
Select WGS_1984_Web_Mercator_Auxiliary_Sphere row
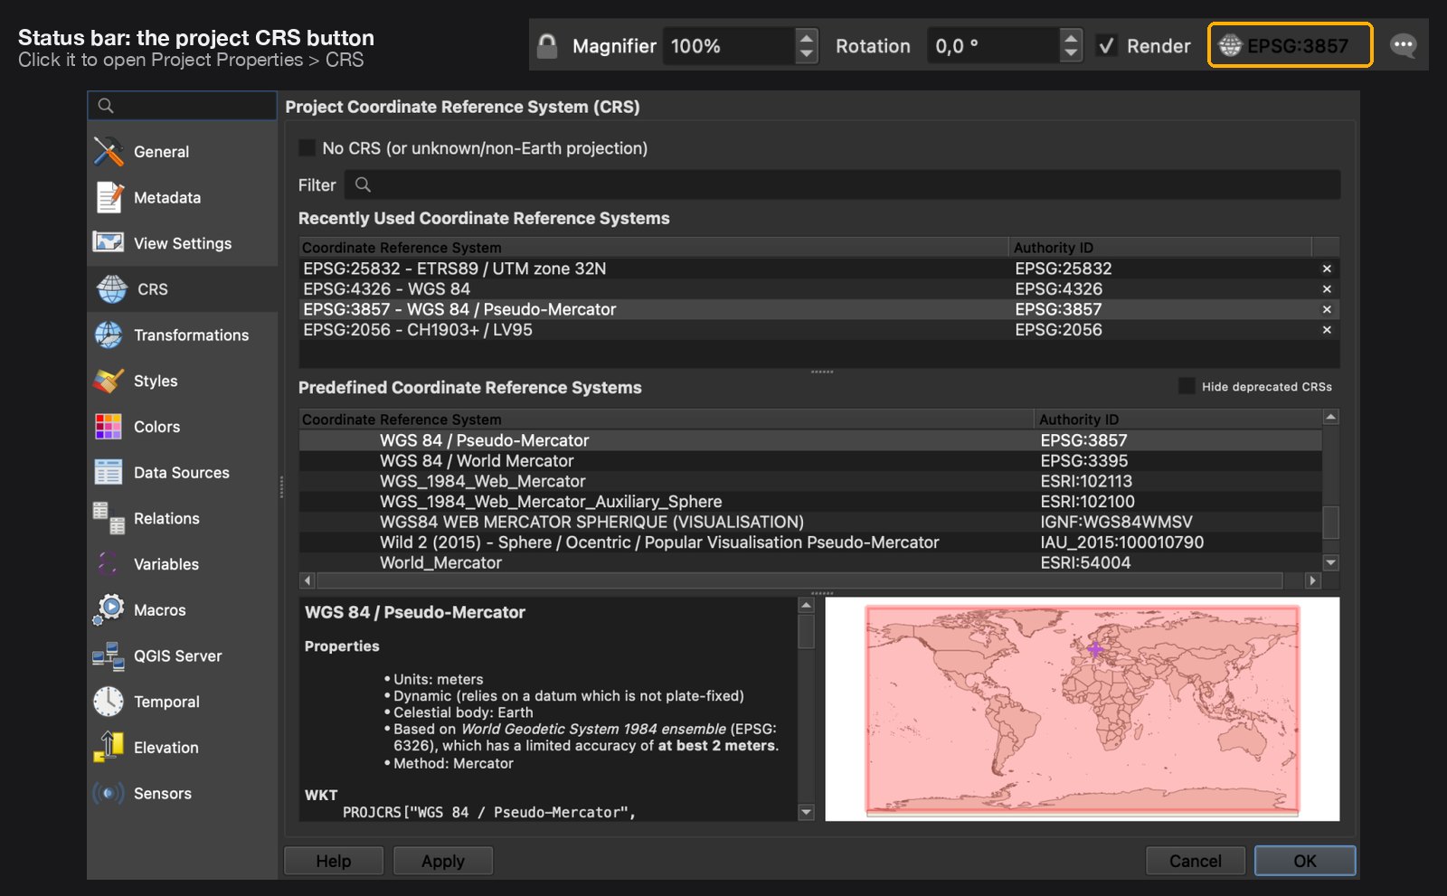810,502
